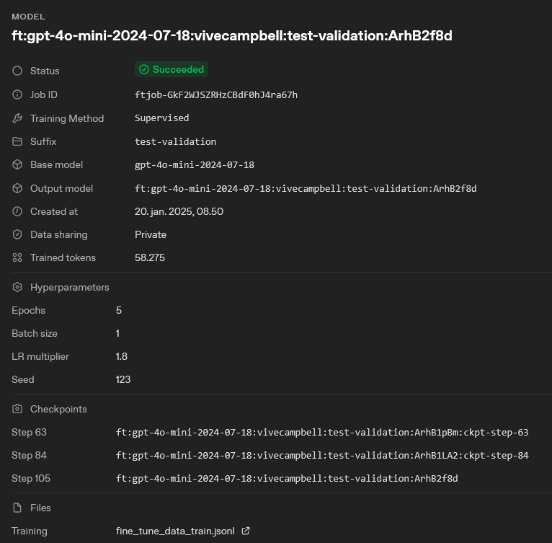
Task: Open training file via external link icon
Action: 246,531
